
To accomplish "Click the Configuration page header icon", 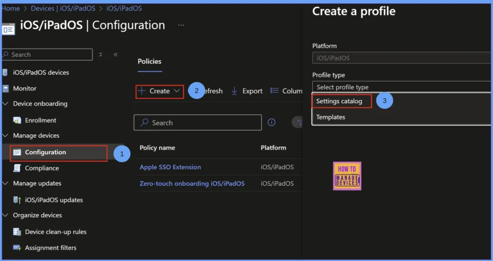I will (x=9, y=29).
